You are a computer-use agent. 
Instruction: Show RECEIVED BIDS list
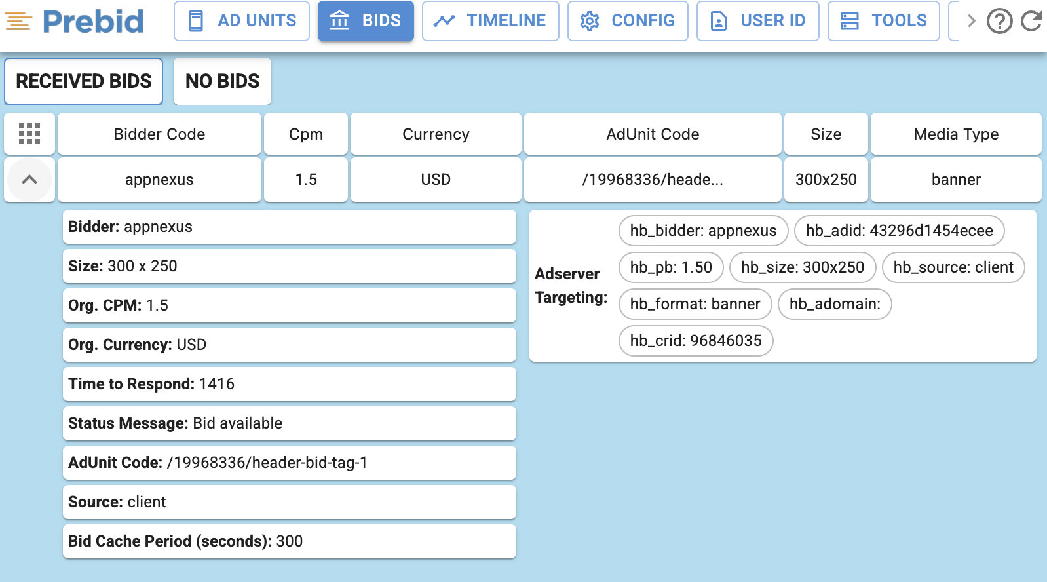click(x=84, y=81)
